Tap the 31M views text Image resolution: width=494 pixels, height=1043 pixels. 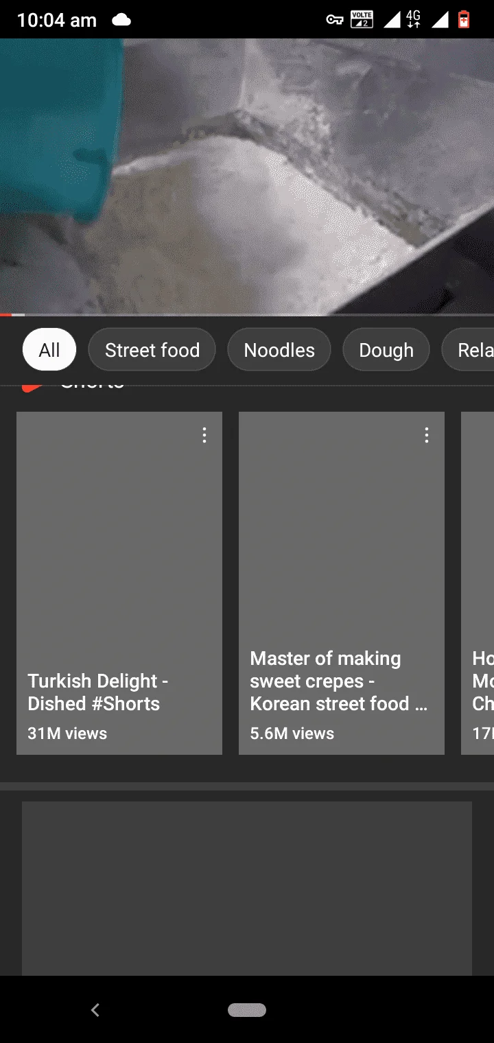pyautogui.click(x=67, y=734)
